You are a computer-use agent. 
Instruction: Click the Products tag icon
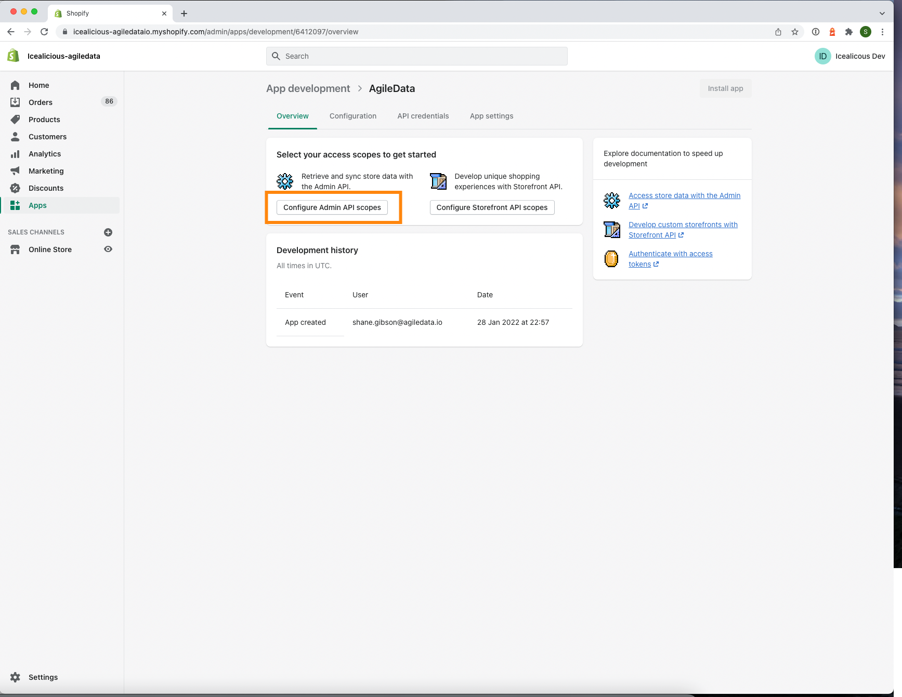click(15, 120)
